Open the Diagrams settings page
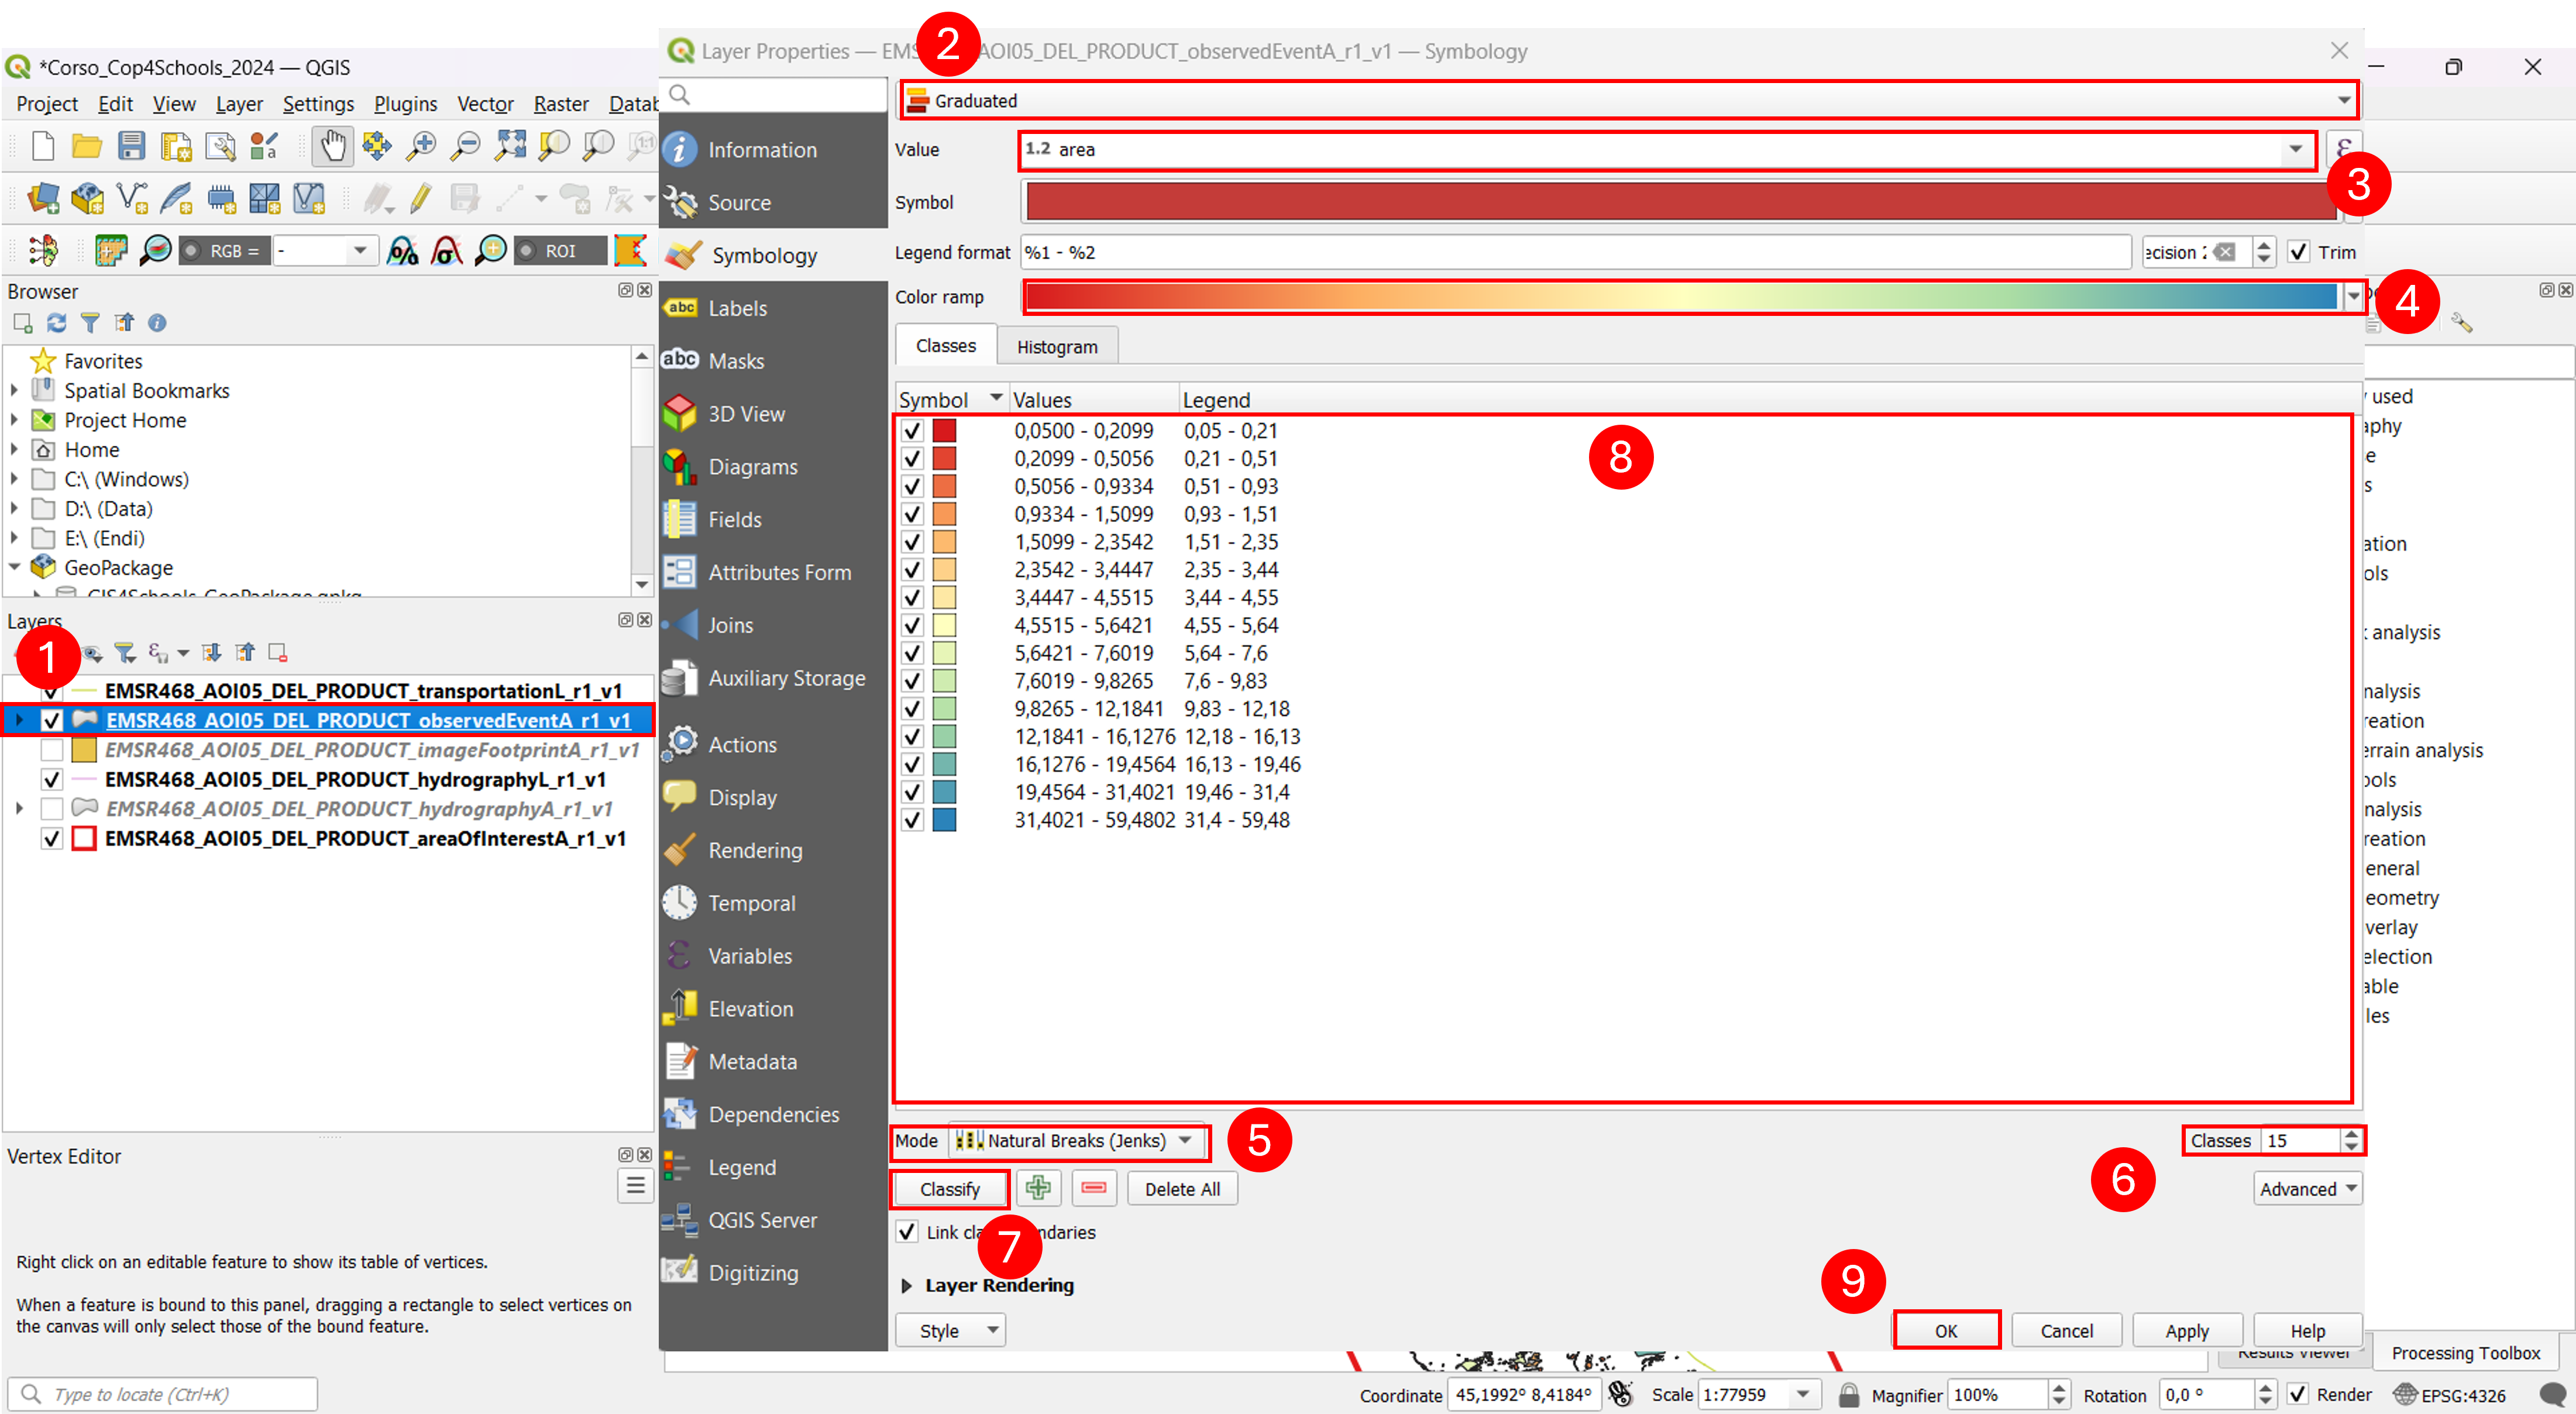 pyautogui.click(x=752, y=467)
